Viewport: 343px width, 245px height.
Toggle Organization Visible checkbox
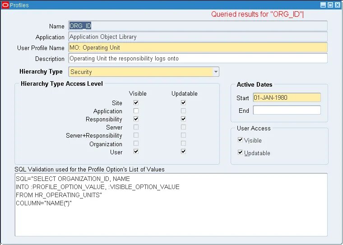(x=136, y=143)
